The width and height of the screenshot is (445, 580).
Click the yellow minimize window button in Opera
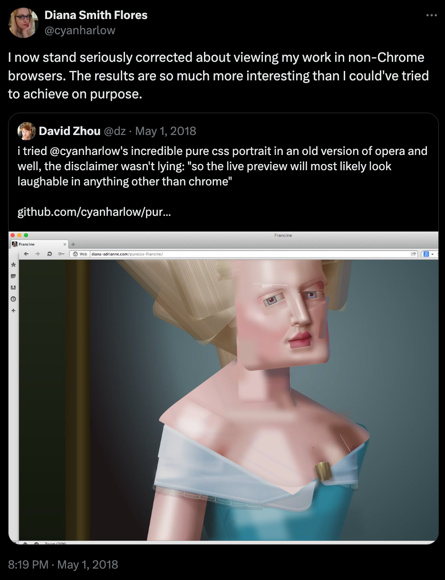click(x=19, y=235)
